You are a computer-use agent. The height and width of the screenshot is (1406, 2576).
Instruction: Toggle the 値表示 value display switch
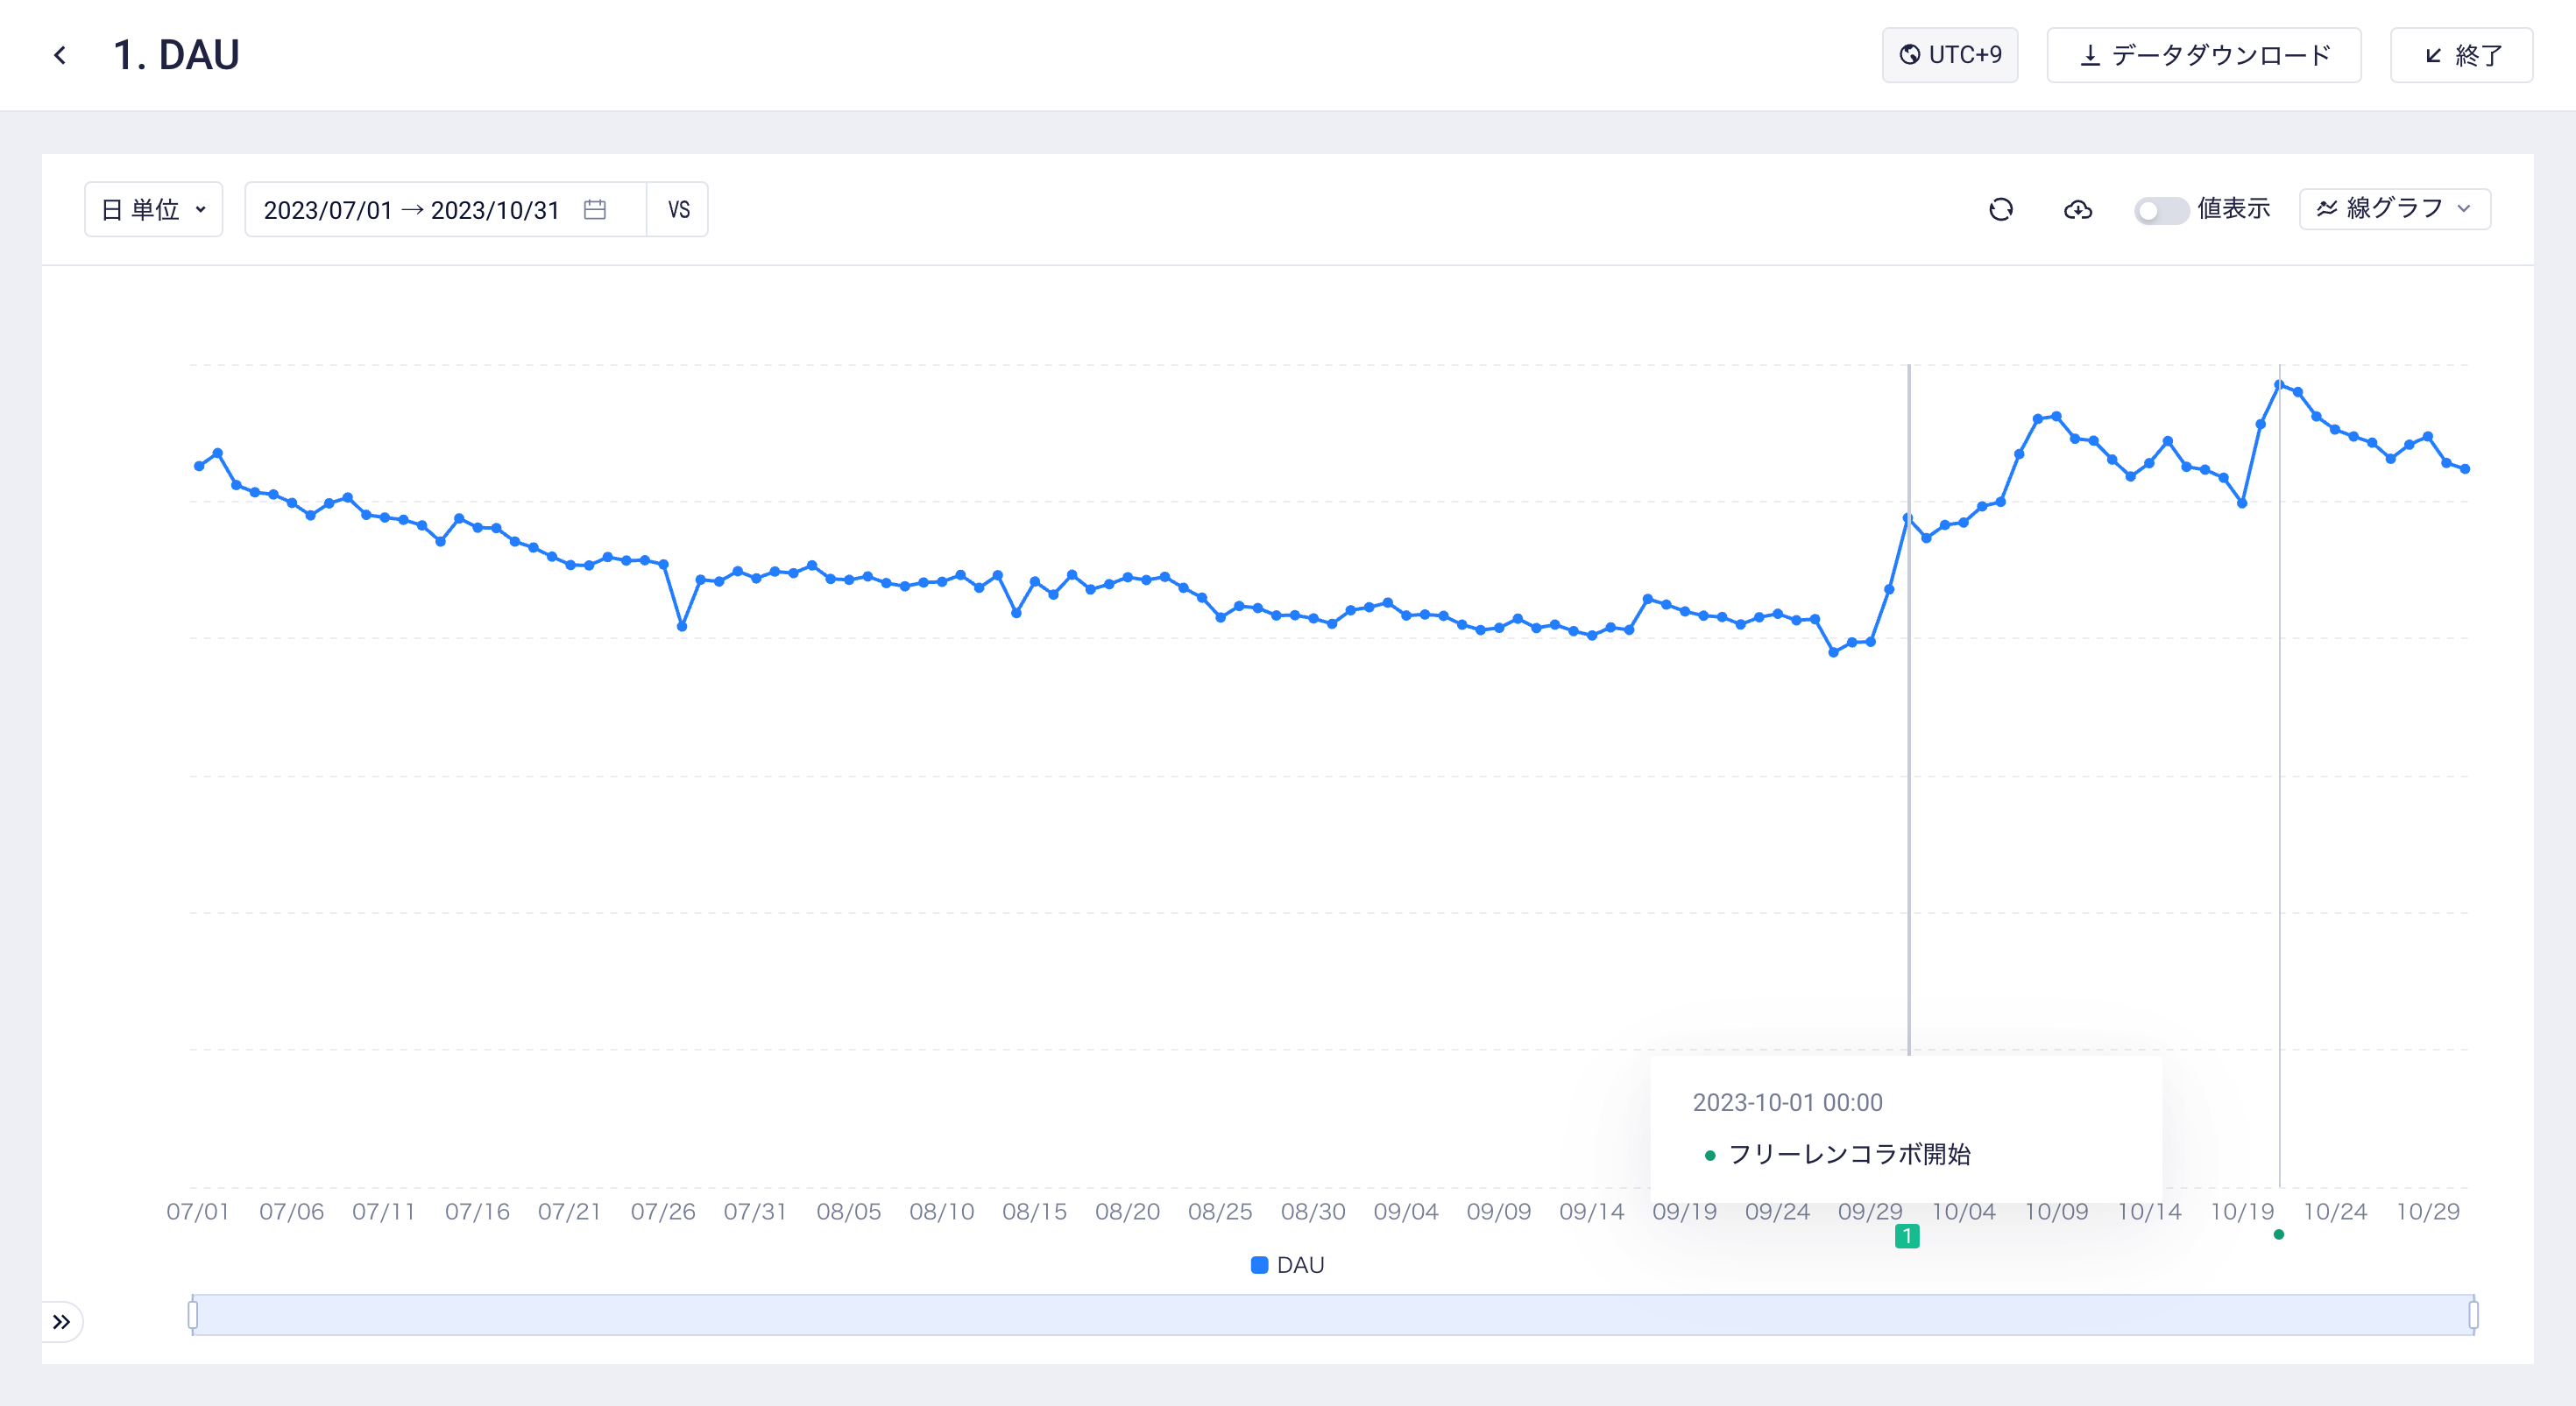click(2159, 210)
